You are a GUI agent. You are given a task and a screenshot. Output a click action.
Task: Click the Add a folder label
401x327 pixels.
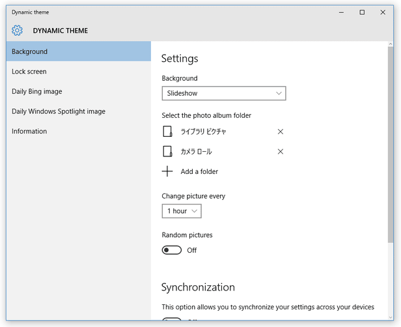(x=199, y=171)
